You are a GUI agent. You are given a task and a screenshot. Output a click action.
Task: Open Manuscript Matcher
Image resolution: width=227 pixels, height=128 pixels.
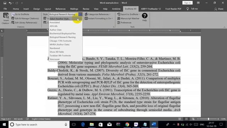click(x=128, y=18)
